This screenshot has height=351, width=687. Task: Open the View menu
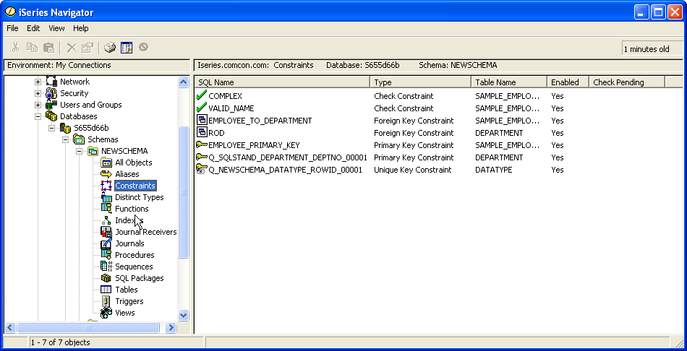click(x=56, y=28)
